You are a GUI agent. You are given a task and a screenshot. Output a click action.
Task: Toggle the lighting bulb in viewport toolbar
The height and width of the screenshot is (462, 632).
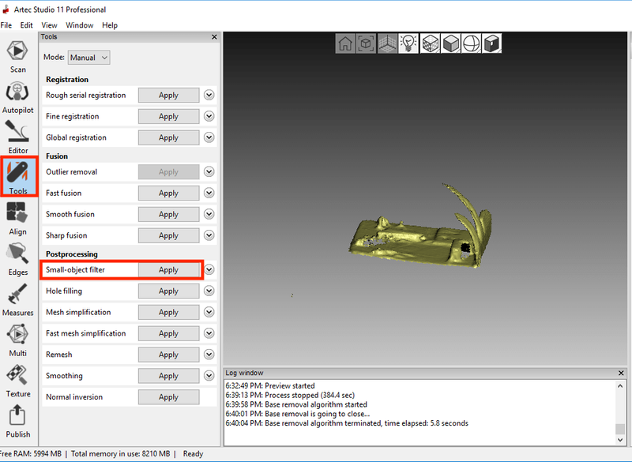408,43
